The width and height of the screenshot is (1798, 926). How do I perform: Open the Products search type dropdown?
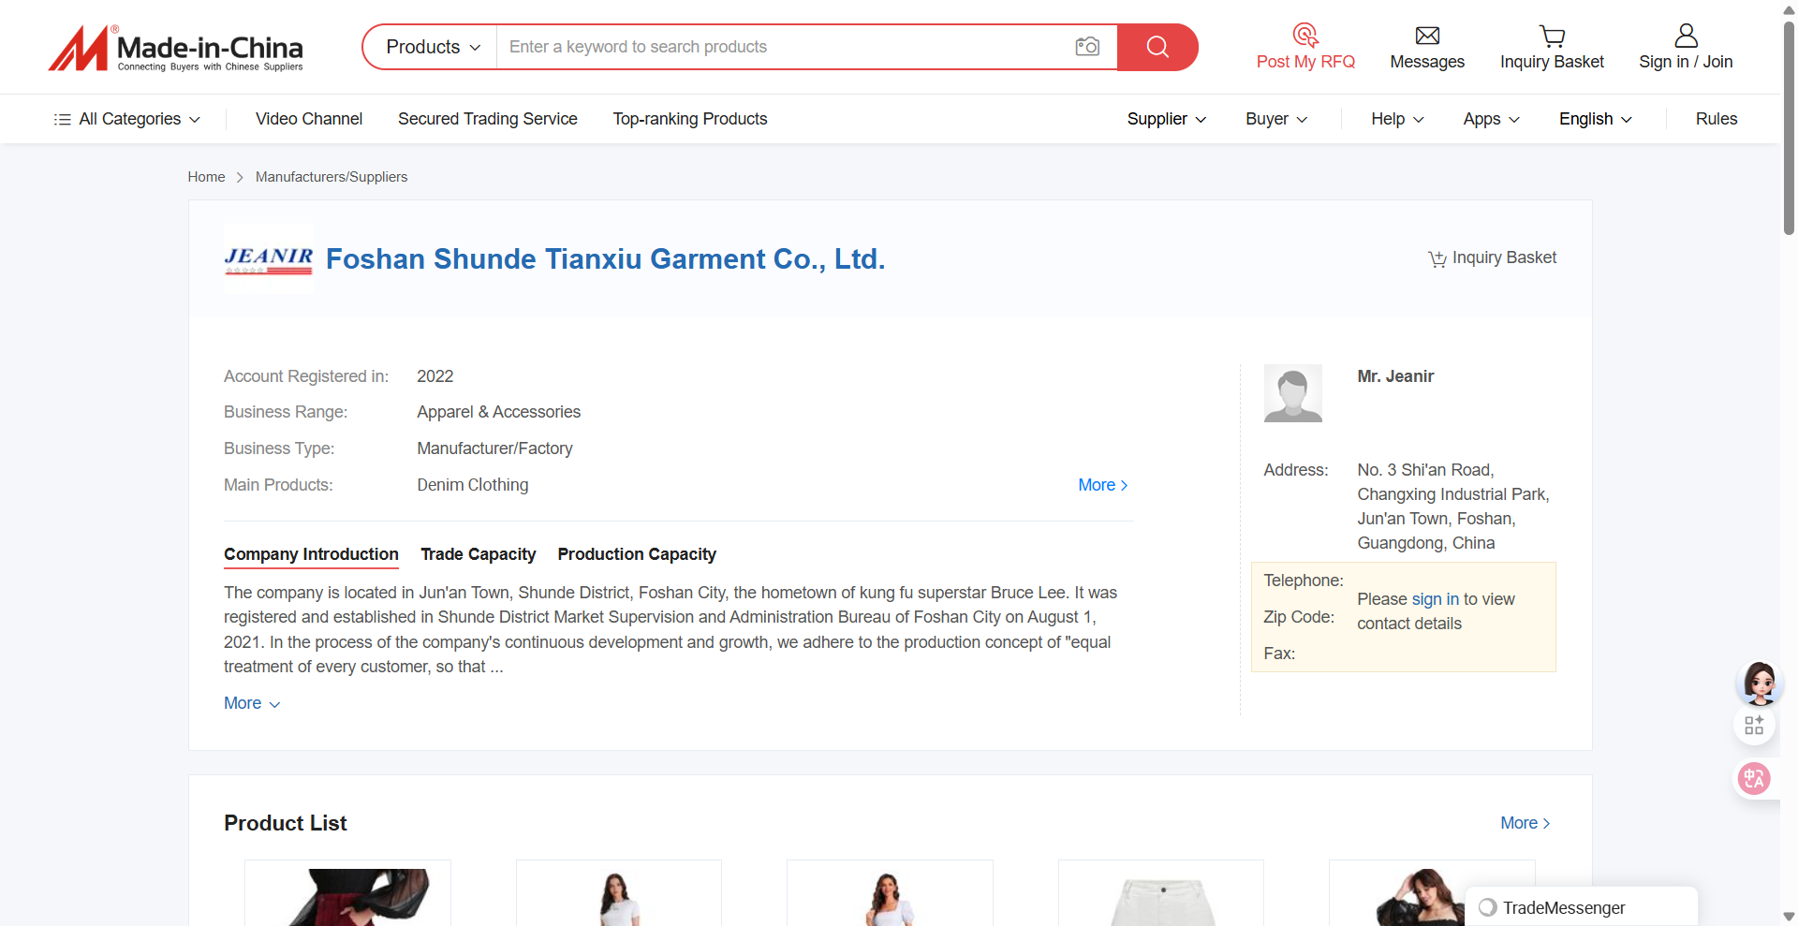(433, 47)
